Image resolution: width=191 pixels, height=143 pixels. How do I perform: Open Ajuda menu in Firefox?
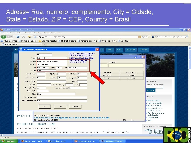59,33
